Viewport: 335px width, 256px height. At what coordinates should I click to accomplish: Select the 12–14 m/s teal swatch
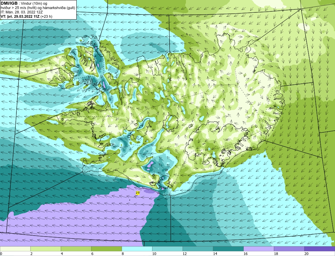pyautogui.click(x=198, y=249)
